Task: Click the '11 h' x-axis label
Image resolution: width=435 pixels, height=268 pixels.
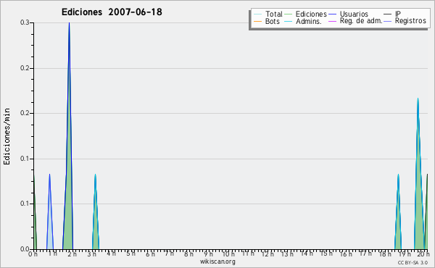Action: click(248, 254)
